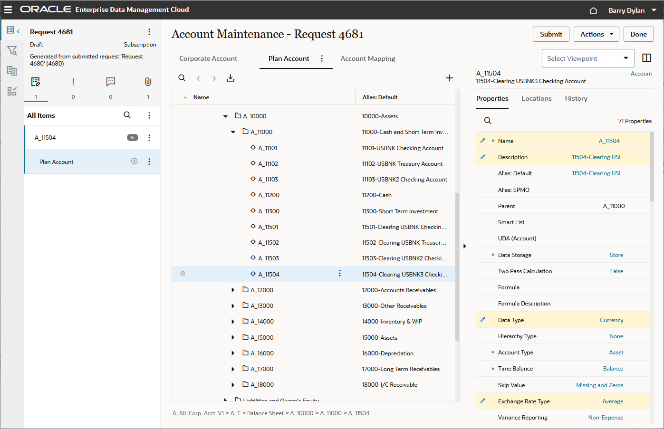Show request attachments paperclip tab
This screenshot has height=429, width=664.
(x=148, y=82)
